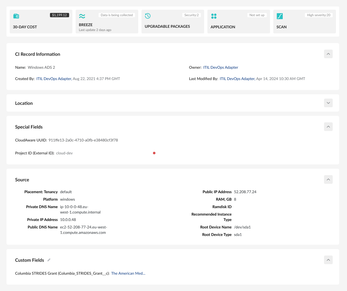Click the Special Fields heading
The image size is (347, 291).
(29, 127)
